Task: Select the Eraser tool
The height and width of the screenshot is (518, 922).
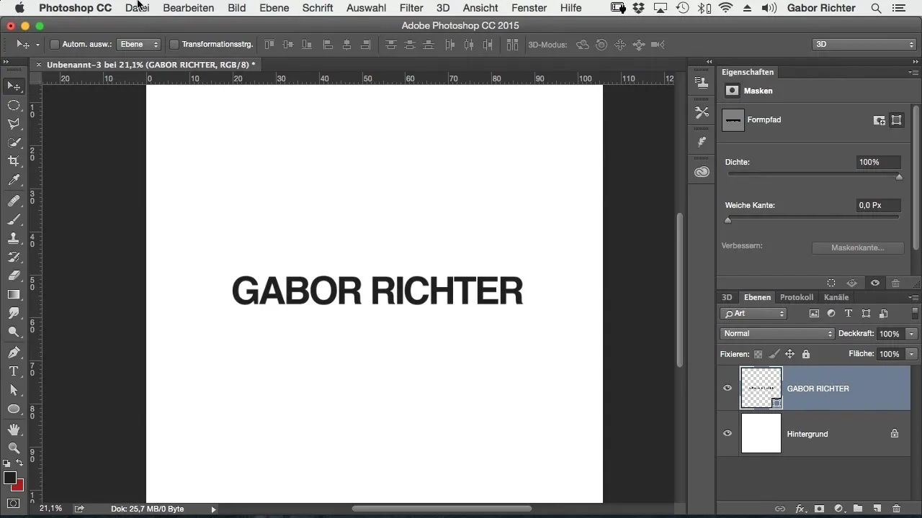Action: click(x=14, y=276)
